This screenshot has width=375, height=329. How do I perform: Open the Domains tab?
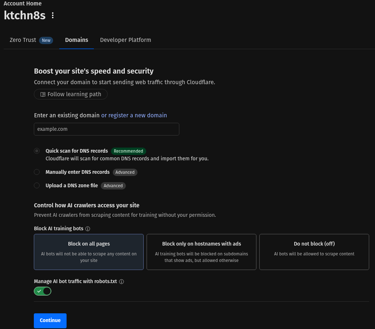pos(76,40)
